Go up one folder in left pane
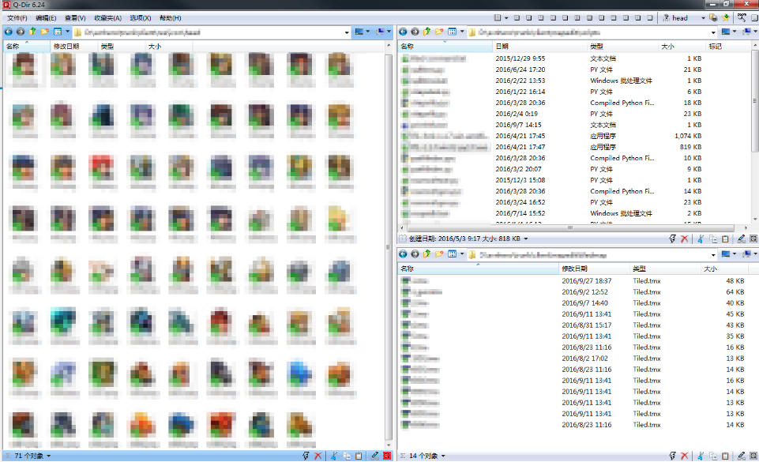Image resolution: width=759 pixels, height=462 pixels. [x=32, y=32]
